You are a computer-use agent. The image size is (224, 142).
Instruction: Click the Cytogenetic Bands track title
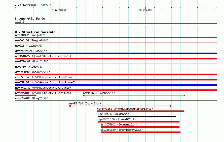(x=30, y=19)
